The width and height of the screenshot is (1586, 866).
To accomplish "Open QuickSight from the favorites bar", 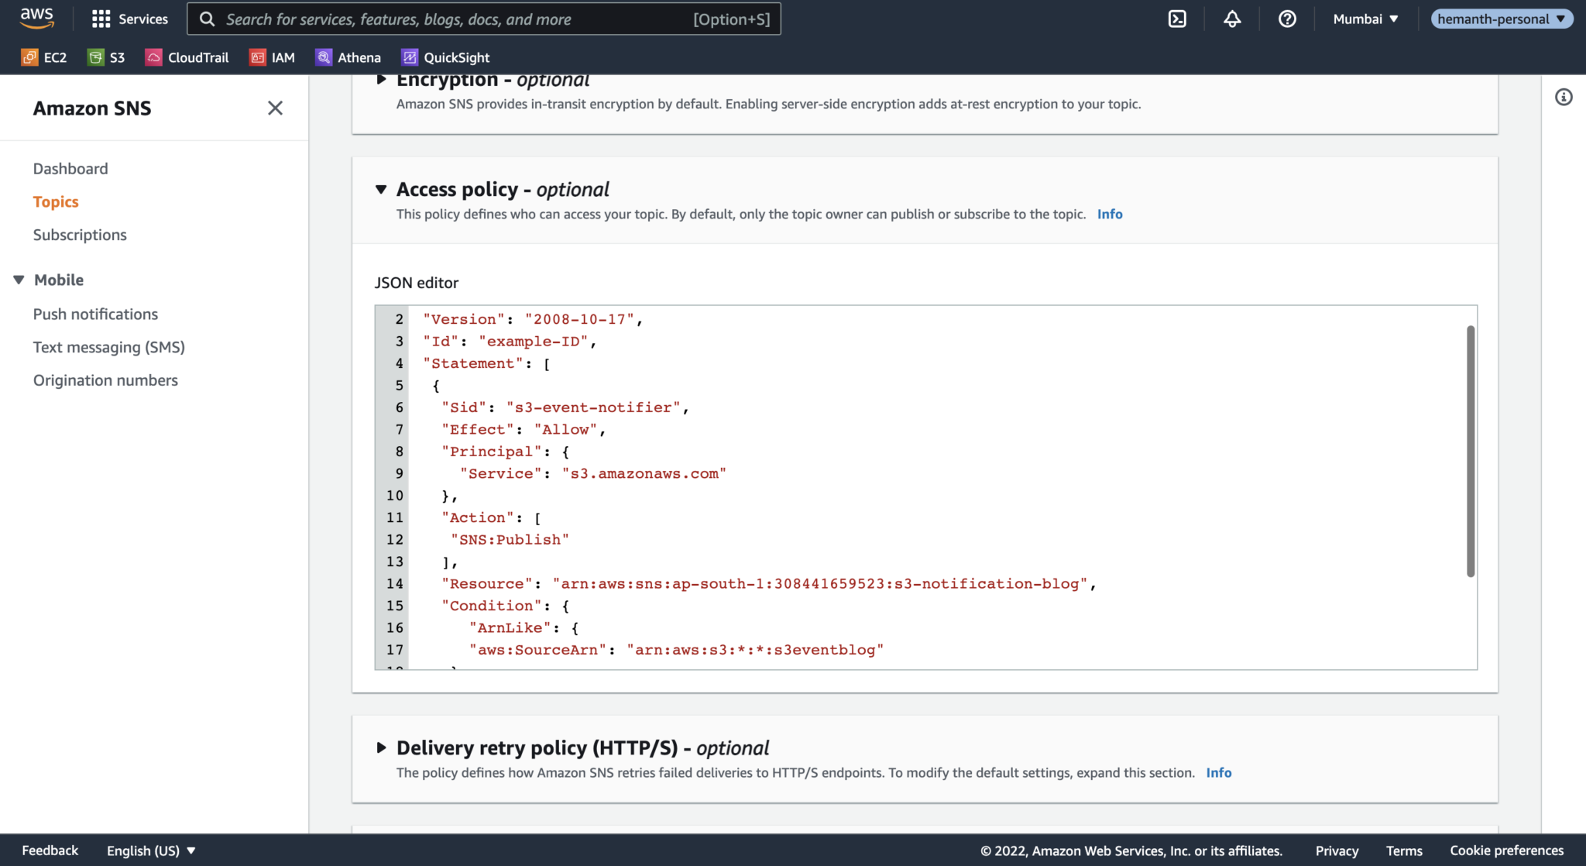I will pos(445,57).
